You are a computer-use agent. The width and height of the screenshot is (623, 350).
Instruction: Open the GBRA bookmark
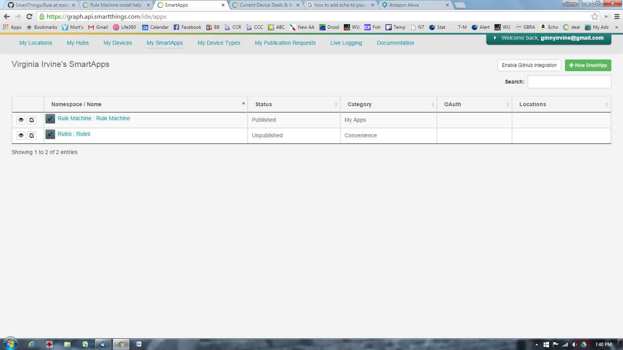click(525, 27)
